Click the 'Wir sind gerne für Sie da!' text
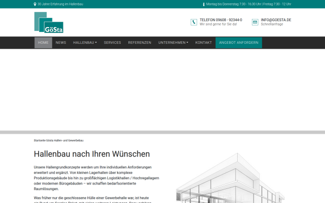325x203 pixels. coord(218,24)
